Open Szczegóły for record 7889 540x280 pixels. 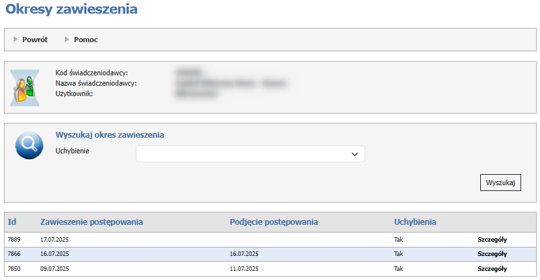pyautogui.click(x=492, y=239)
